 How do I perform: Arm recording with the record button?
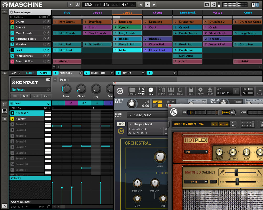[154, 4]
